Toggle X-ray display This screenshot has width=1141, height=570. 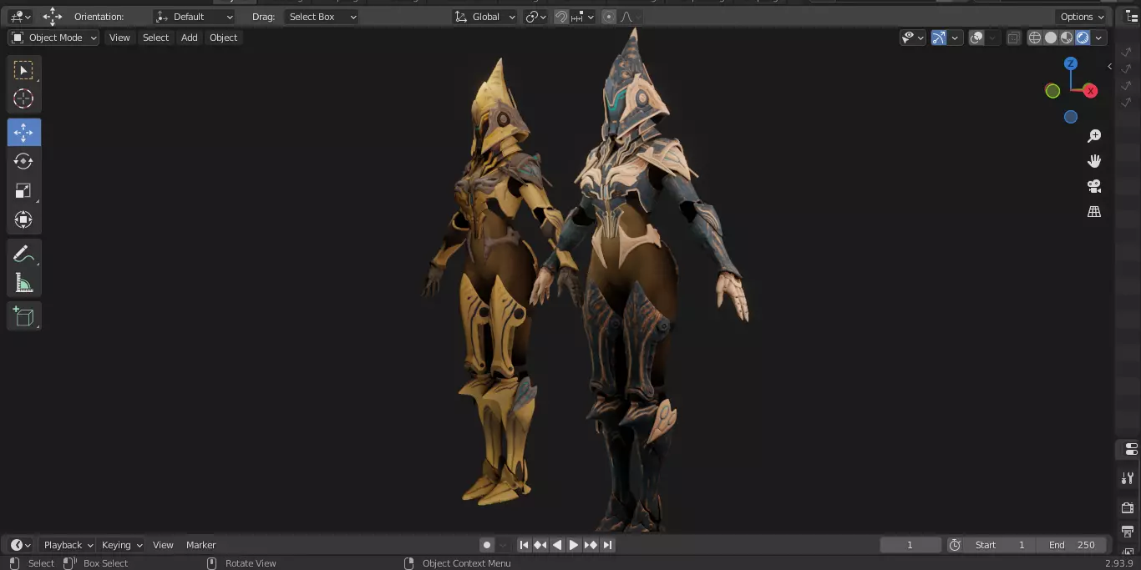pos(1013,38)
